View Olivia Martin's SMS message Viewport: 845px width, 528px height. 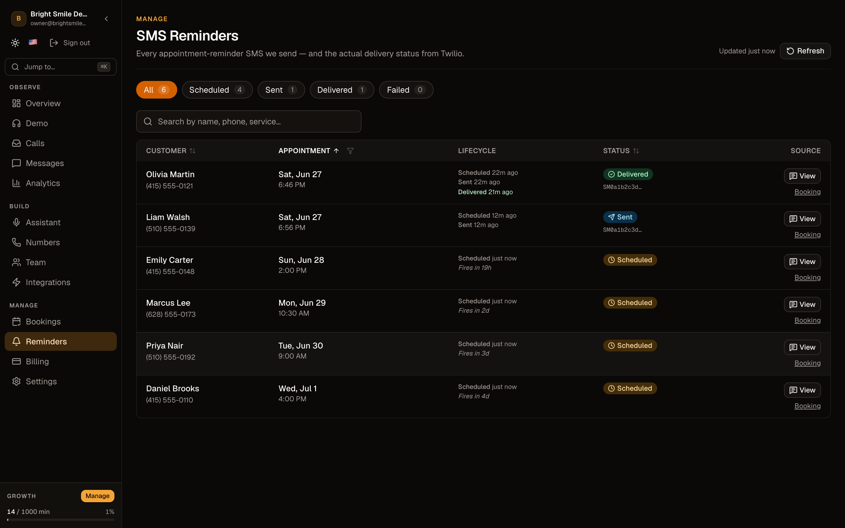coord(802,176)
